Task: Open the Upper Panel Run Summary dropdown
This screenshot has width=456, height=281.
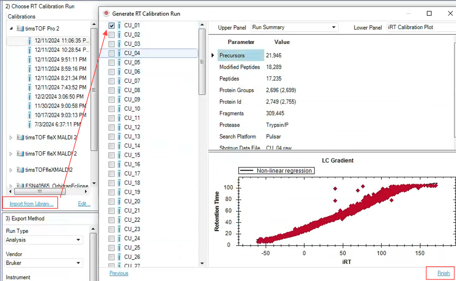Action: coord(294,27)
